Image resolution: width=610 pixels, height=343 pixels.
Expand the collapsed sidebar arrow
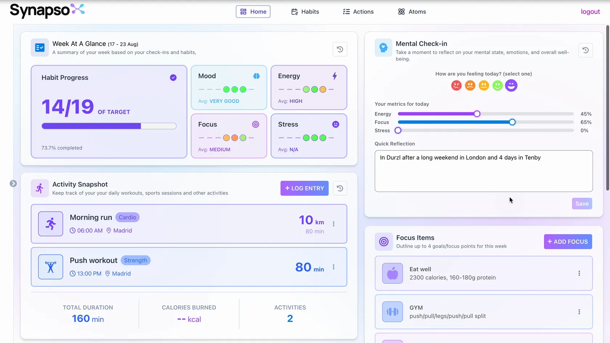(13, 184)
